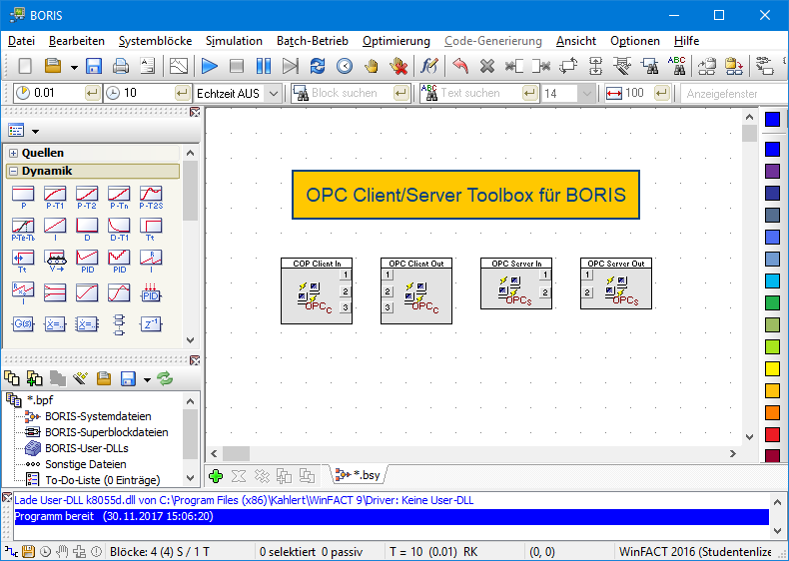Open the Systemblöcke menu
This screenshot has width=789, height=561.
coord(155,41)
